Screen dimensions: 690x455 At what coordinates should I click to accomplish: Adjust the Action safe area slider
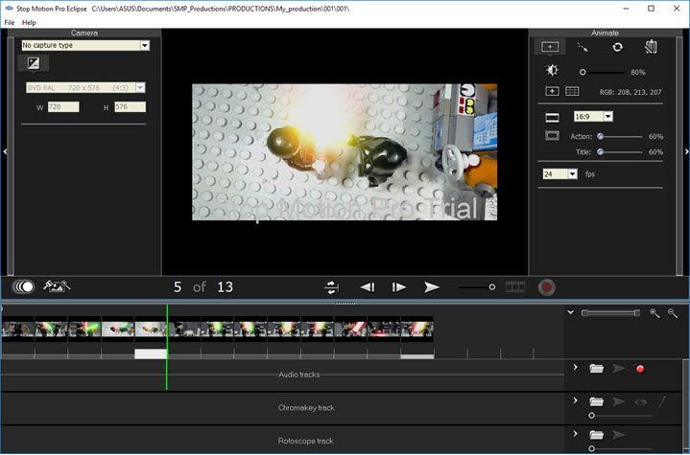(601, 137)
